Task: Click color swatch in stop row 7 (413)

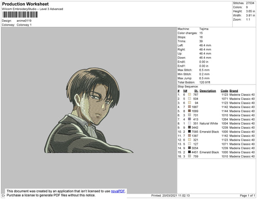Action: click(189, 119)
